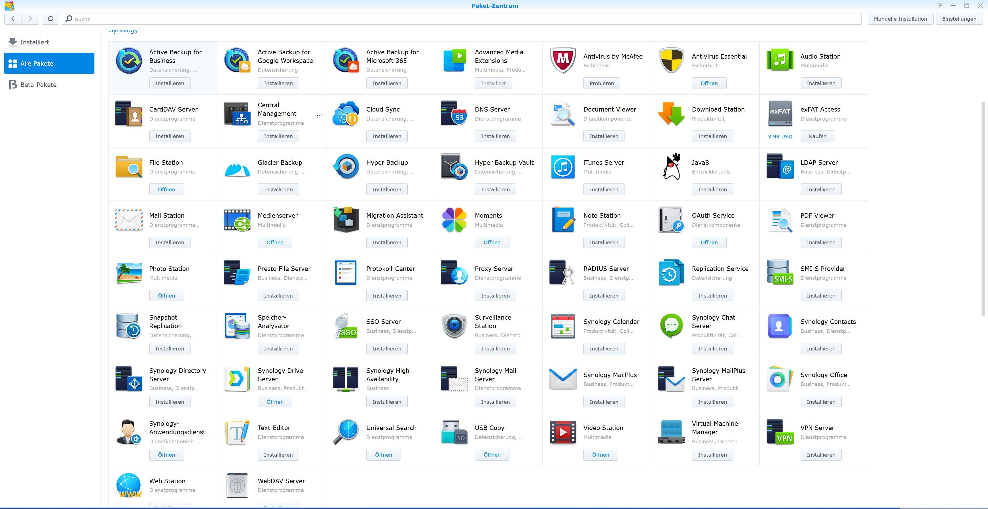The width and height of the screenshot is (988, 509).
Task: Open USB Copy with Öffnen button
Action: [492, 455]
